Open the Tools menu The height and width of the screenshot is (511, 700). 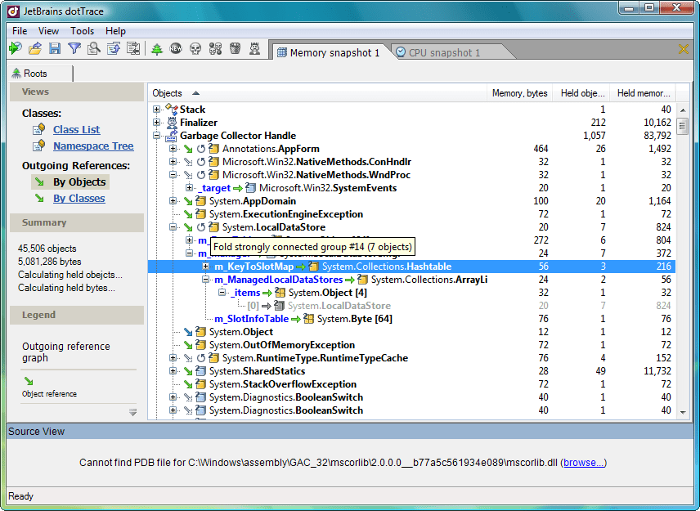coord(82,31)
